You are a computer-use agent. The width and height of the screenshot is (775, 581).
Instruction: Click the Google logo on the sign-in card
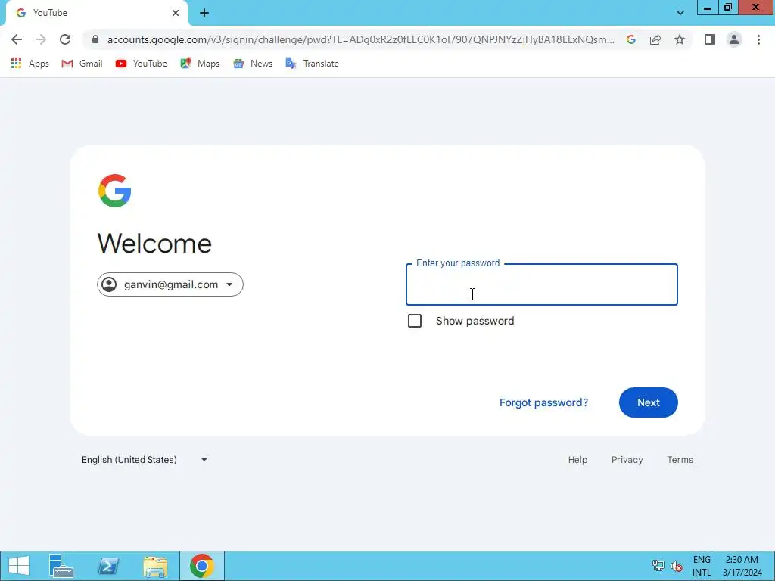coord(115,191)
